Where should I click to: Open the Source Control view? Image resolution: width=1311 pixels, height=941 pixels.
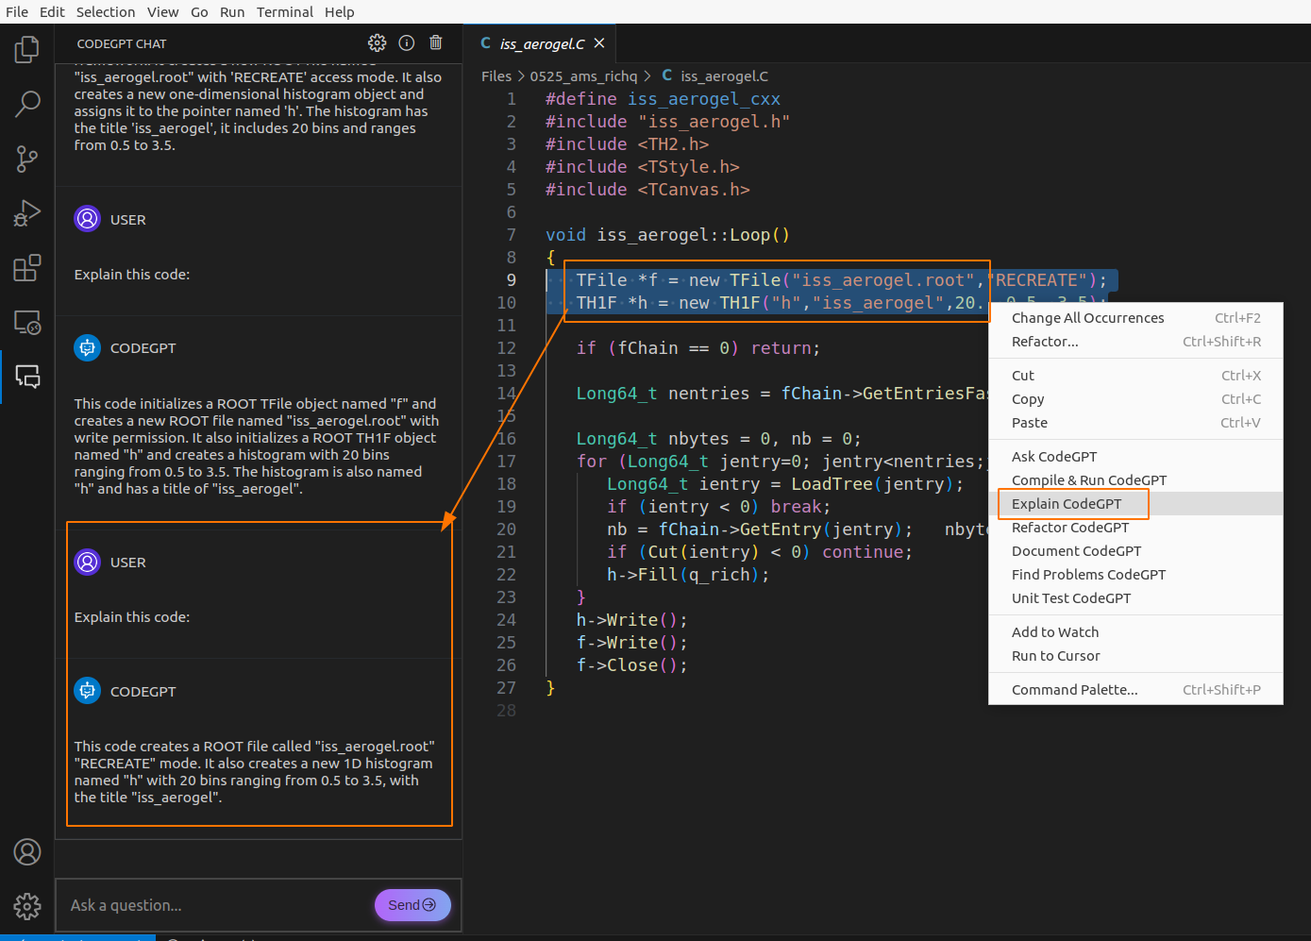[x=27, y=159]
